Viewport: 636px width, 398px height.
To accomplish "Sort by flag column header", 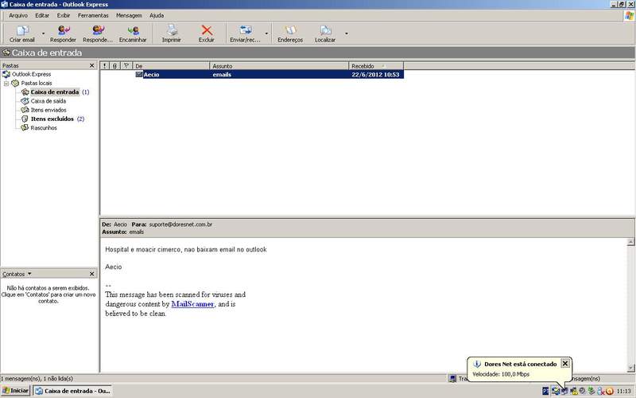I will coord(126,66).
